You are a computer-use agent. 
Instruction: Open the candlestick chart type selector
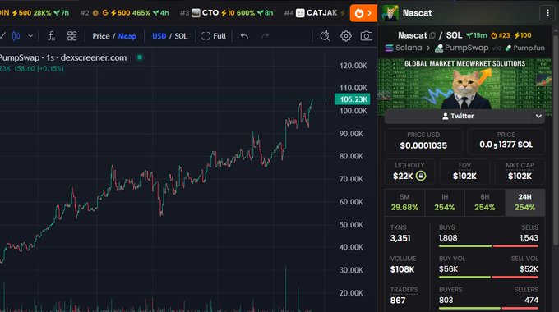point(16,36)
